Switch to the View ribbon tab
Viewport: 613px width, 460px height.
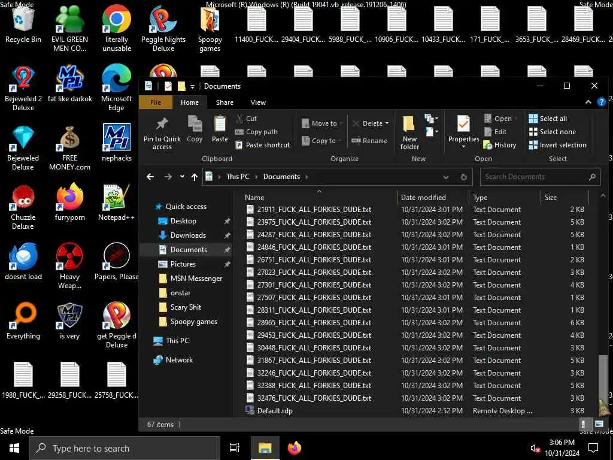point(258,102)
